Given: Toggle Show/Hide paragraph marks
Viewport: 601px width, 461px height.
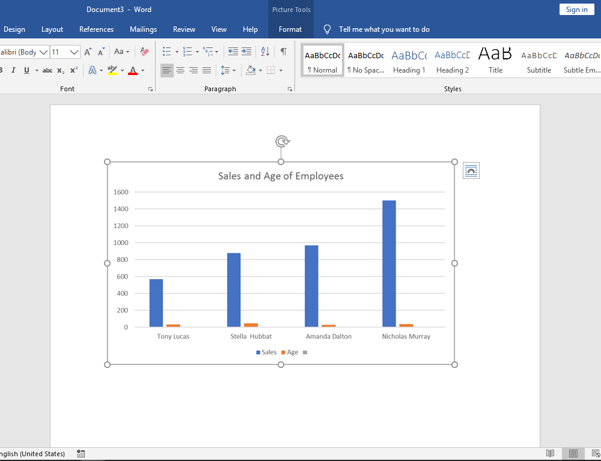Looking at the screenshot, I should coord(283,52).
